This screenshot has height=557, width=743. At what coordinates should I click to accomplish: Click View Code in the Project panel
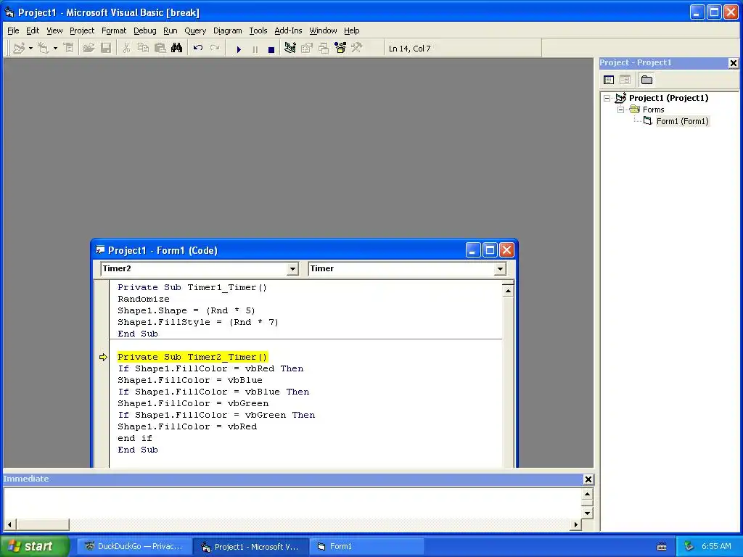(x=609, y=80)
